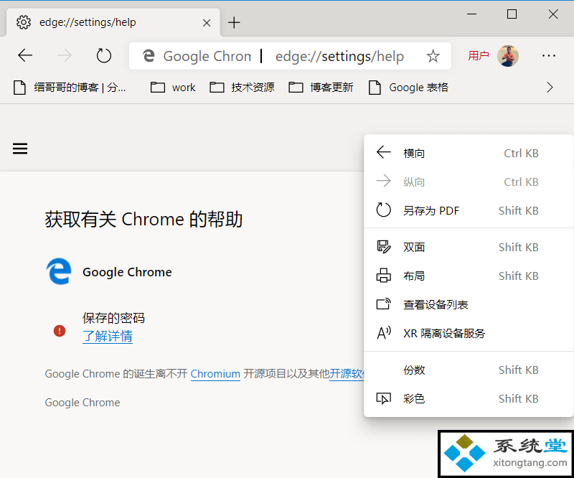The width and height of the screenshot is (574, 478).
Task: Click the cast icon beside 查看设备列表
Action: [x=384, y=304]
